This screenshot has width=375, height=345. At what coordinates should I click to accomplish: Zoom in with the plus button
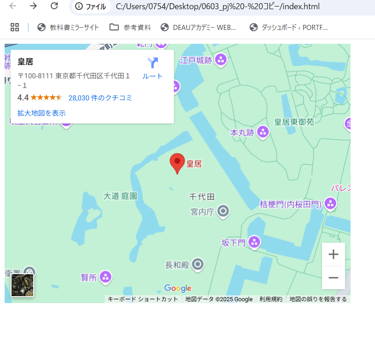coord(333,254)
